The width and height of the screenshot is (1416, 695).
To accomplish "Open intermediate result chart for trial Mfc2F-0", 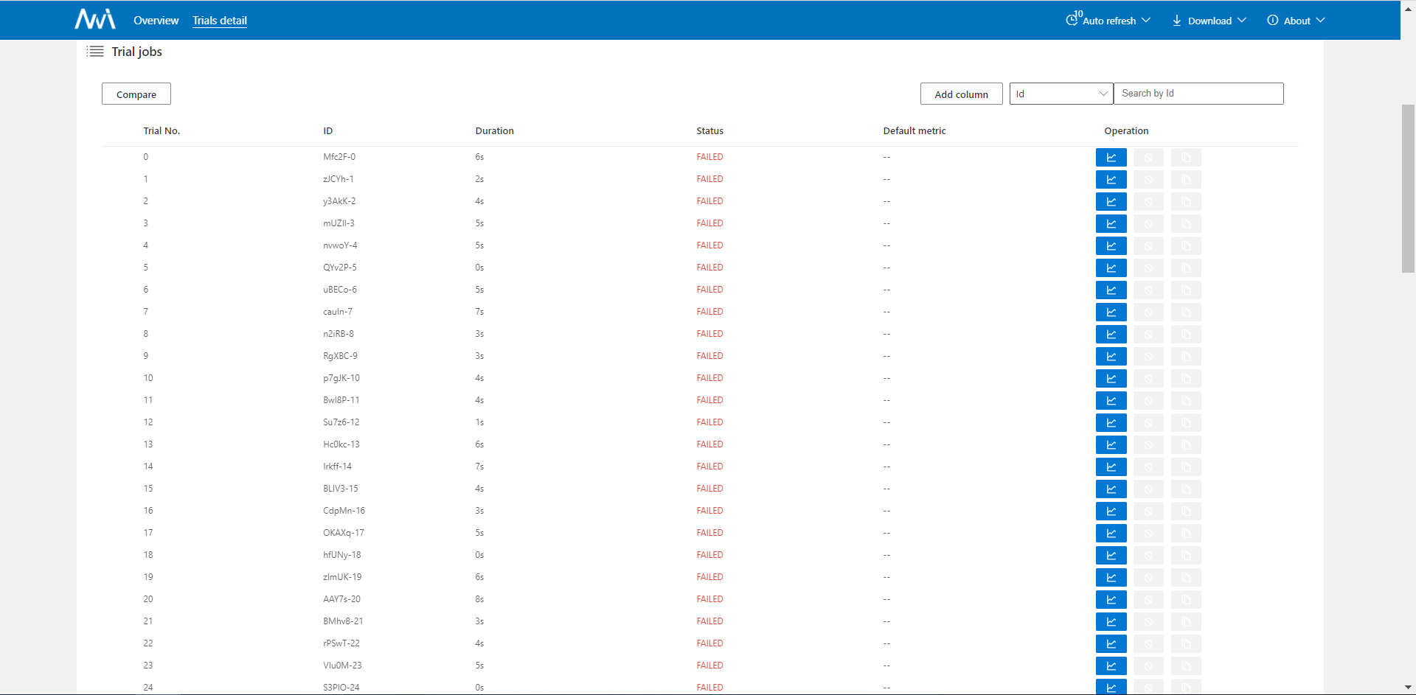I will [x=1111, y=157].
